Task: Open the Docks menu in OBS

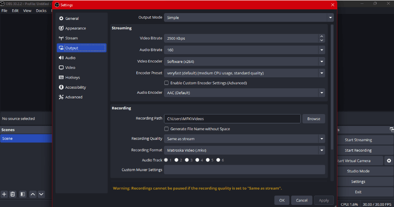Action: click(x=41, y=11)
